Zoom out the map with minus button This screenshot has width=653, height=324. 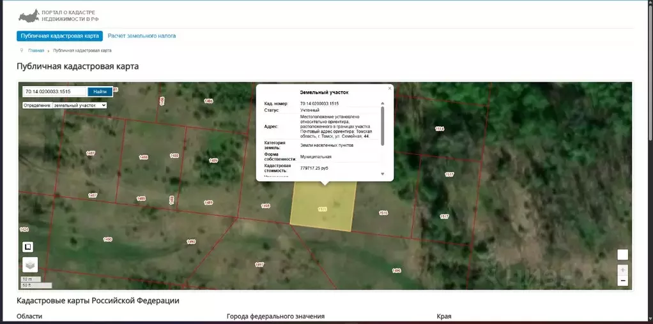(622, 281)
